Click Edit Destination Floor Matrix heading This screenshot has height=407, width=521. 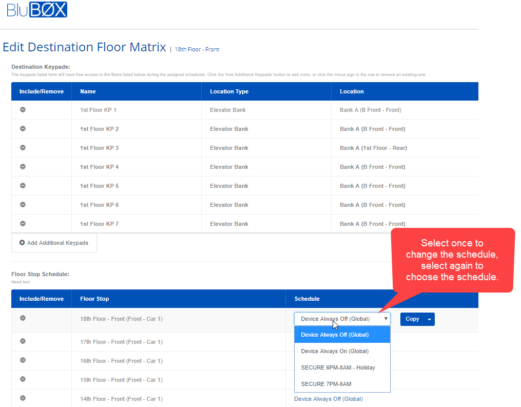[84, 47]
